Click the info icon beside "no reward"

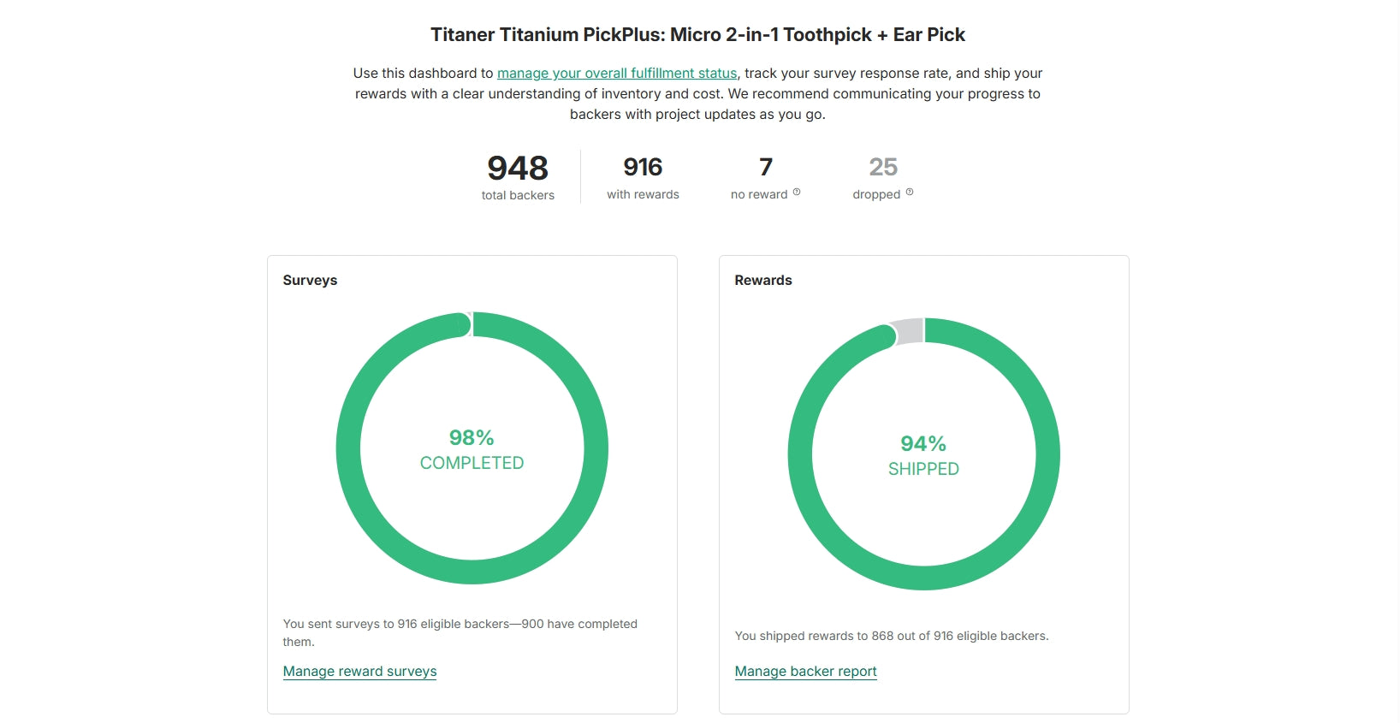797,193
